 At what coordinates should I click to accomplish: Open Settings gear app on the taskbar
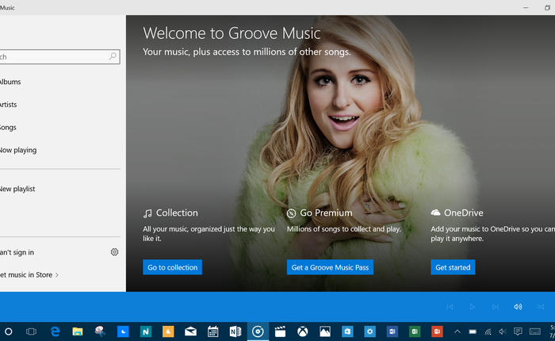point(370,331)
